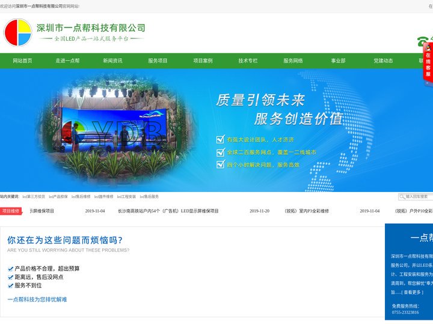Click the 质量引领未来 banner slogan
433x324 pixels.
(260, 100)
